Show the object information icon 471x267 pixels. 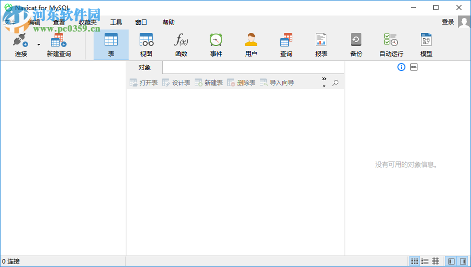click(401, 67)
